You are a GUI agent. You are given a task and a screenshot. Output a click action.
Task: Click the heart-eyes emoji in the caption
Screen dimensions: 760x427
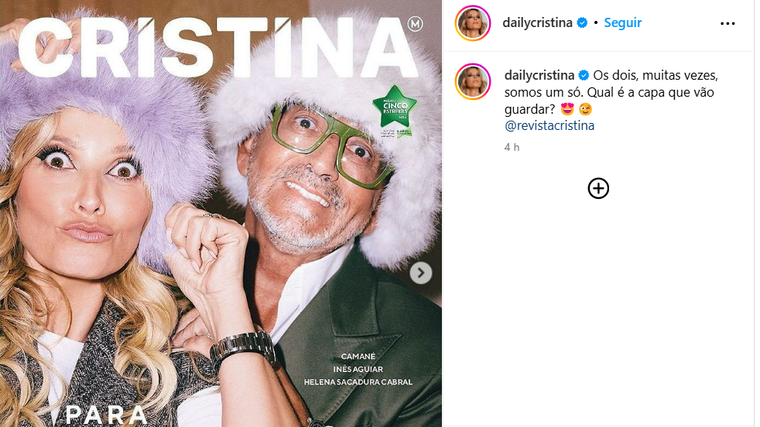[568, 109]
